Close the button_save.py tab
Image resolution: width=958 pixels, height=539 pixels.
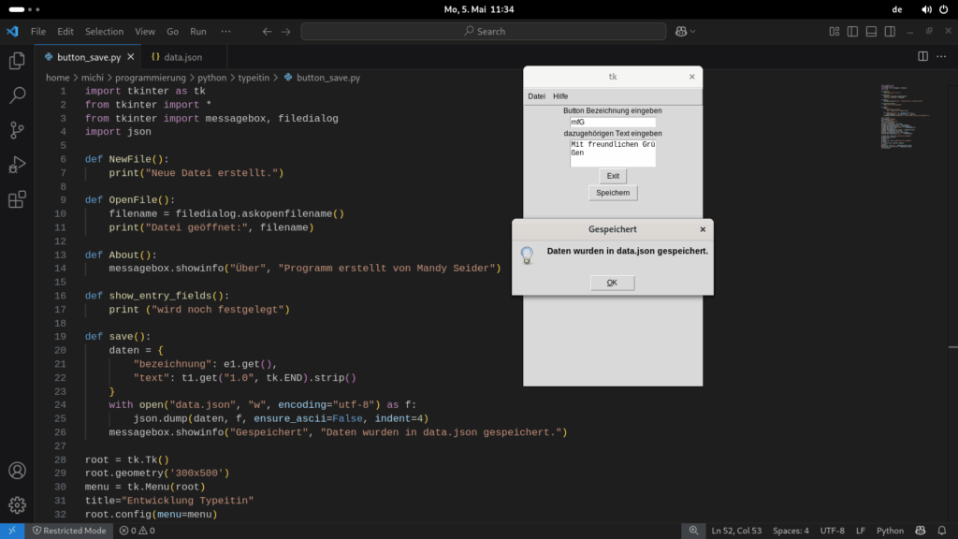point(131,57)
